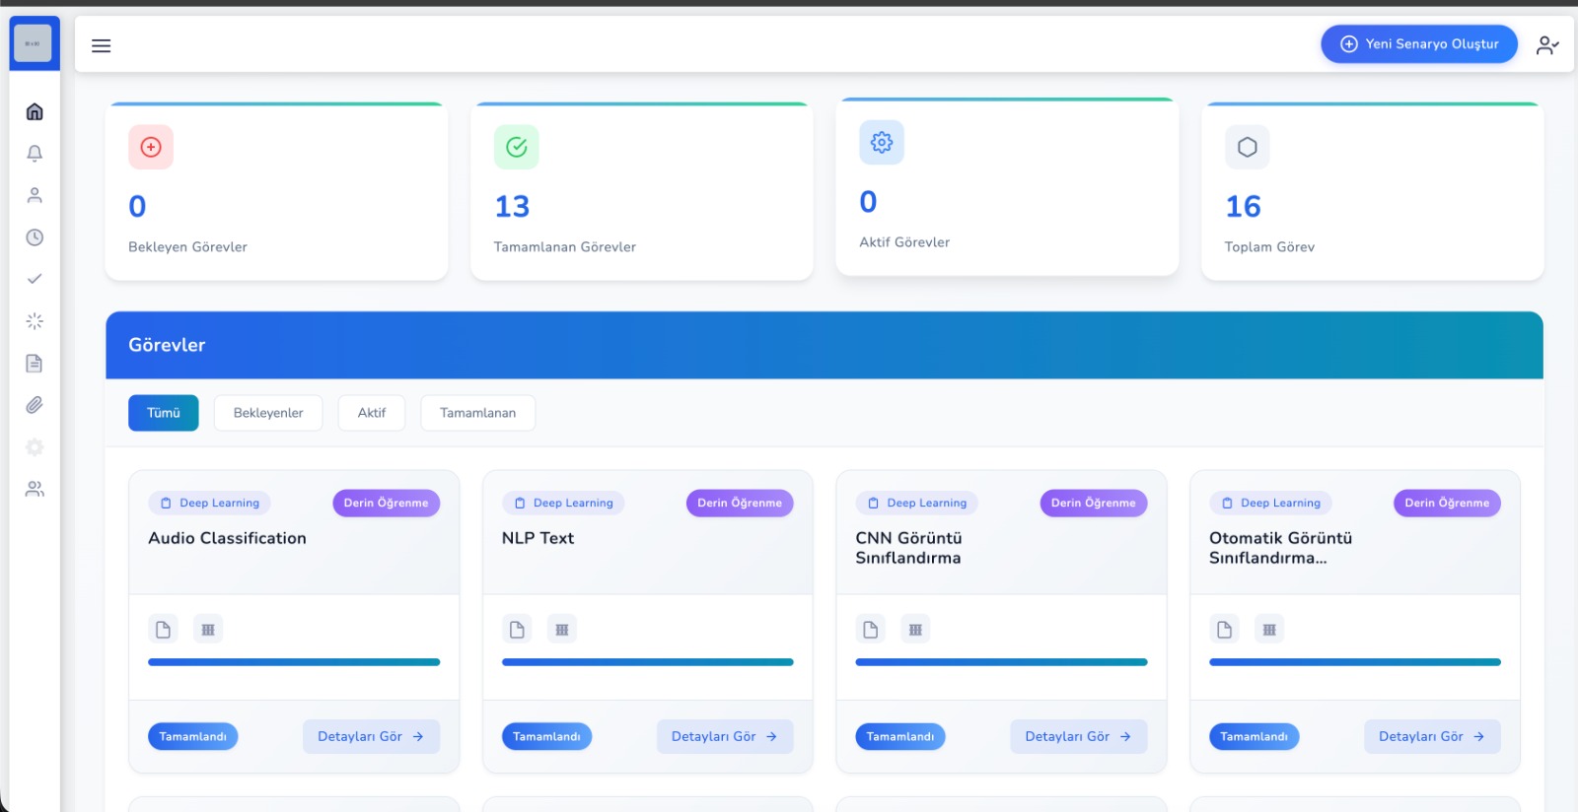Switch to the Aktif filter tab
1578x812 pixels.
[372, 413]
